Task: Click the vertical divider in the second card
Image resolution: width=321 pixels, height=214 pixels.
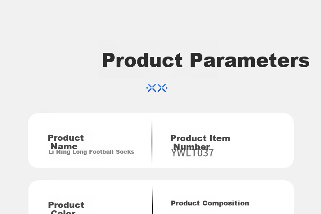Action: pos(152,200)
